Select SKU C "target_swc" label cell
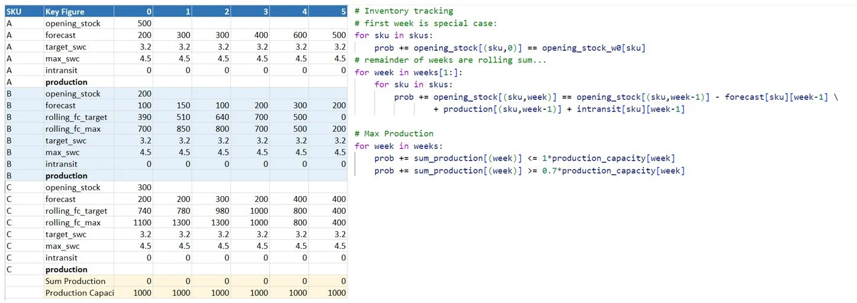This screenshot has height=303, width=857. coord(79,234)
